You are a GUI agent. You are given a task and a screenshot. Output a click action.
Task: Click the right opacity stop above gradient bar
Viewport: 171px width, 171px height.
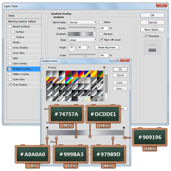point(124,128)
